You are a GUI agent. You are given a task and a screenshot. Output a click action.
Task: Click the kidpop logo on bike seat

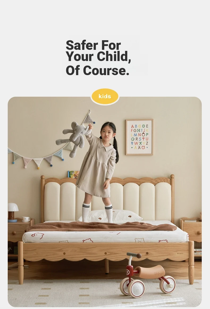[x=159, y=273]
